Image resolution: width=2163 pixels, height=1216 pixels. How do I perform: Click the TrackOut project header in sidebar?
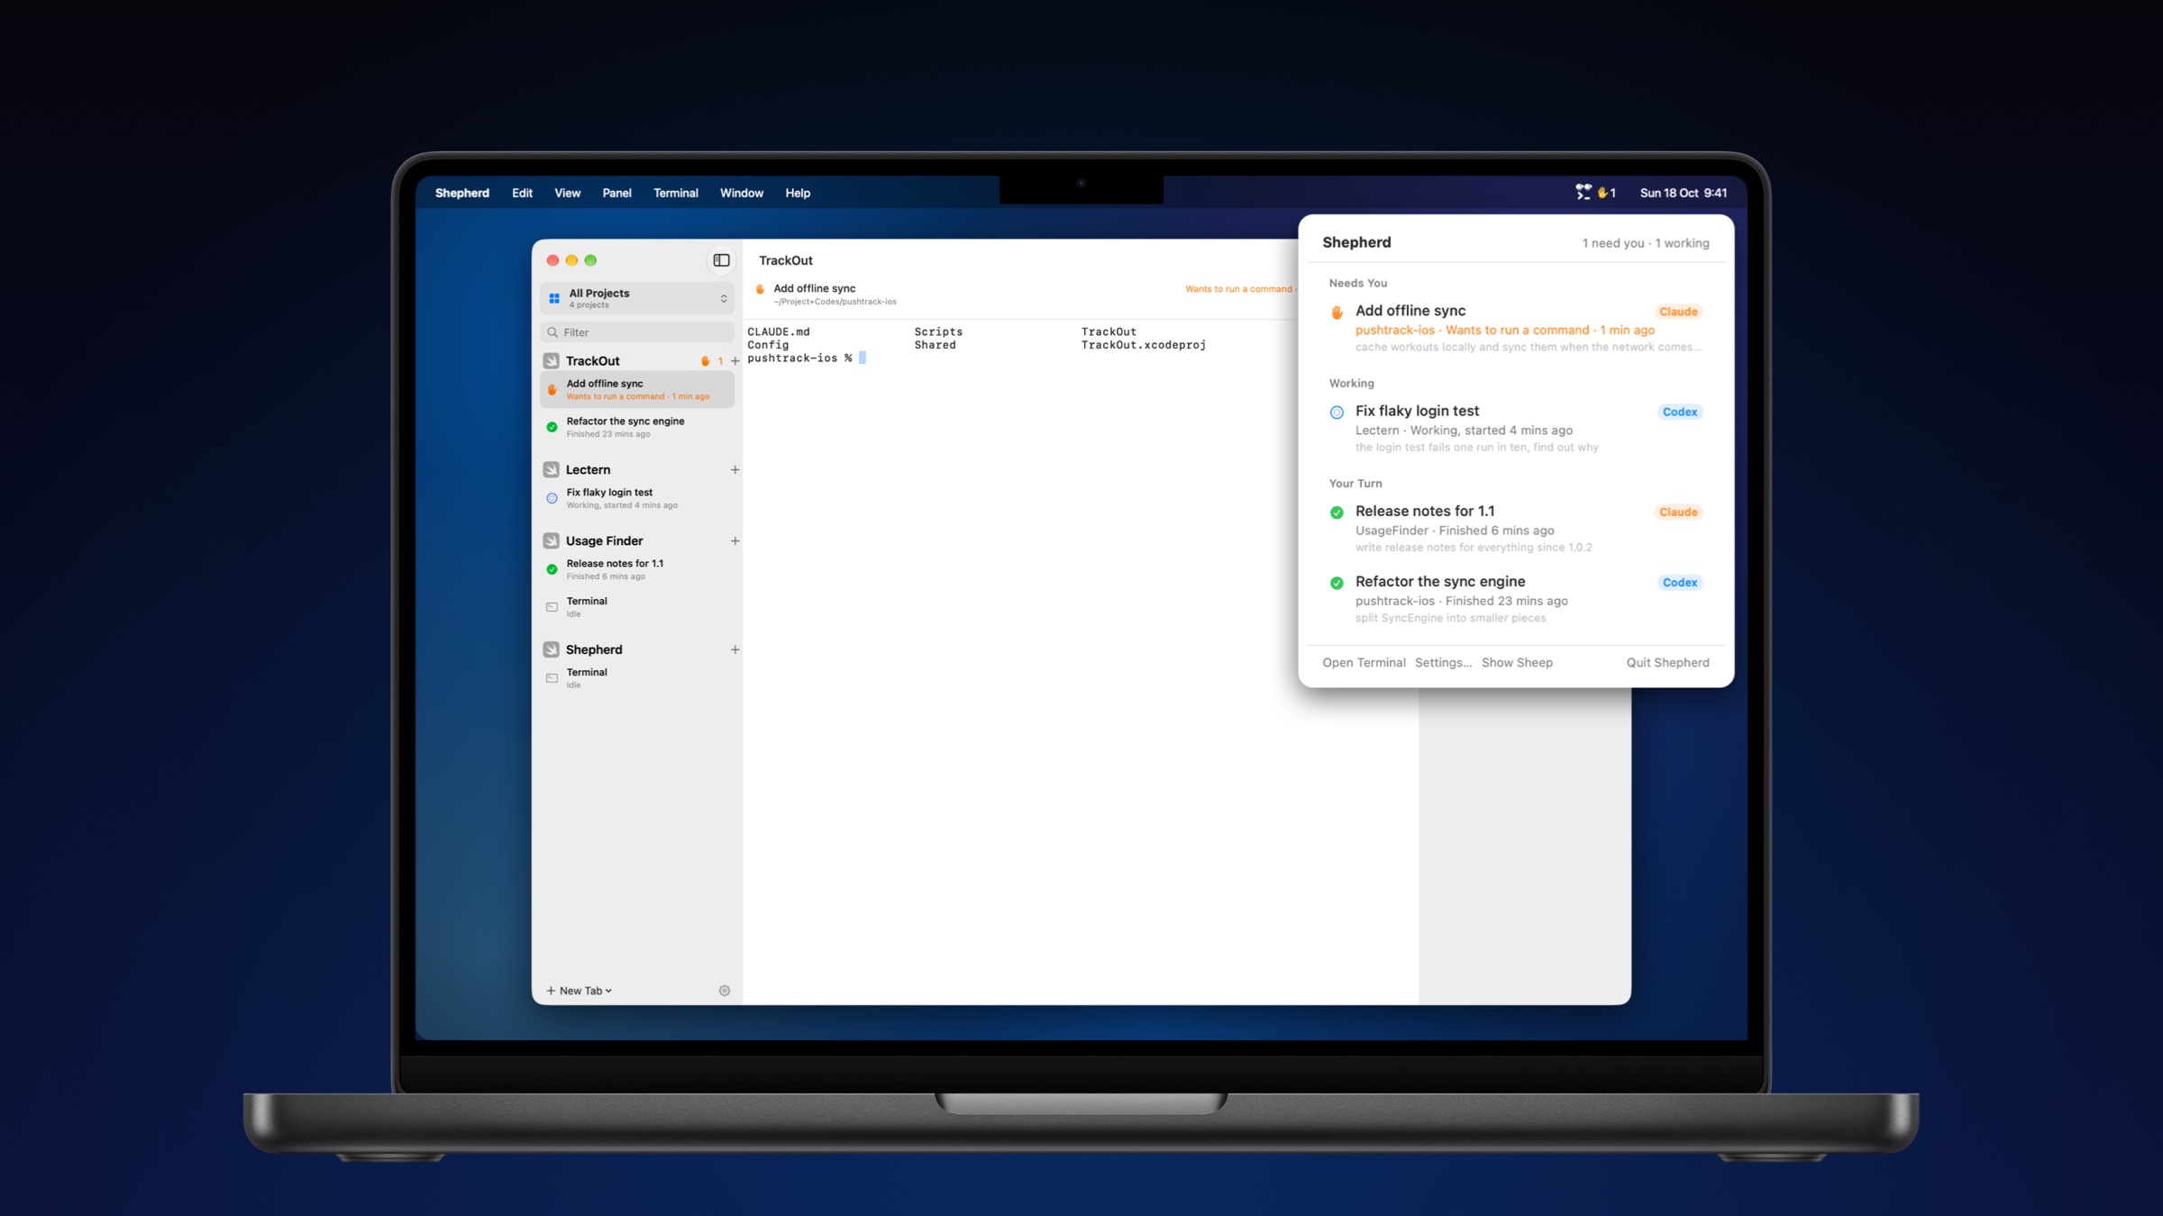coord(592,361)
